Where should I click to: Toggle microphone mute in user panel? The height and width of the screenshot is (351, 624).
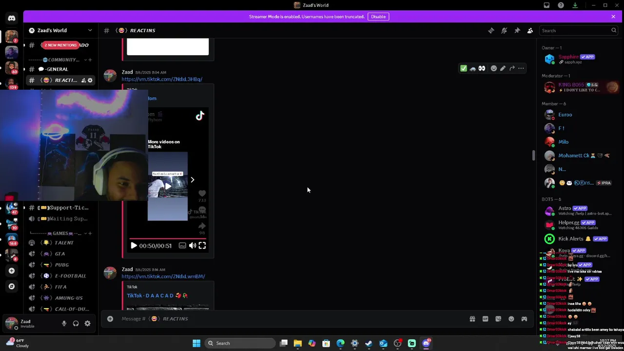64,323
